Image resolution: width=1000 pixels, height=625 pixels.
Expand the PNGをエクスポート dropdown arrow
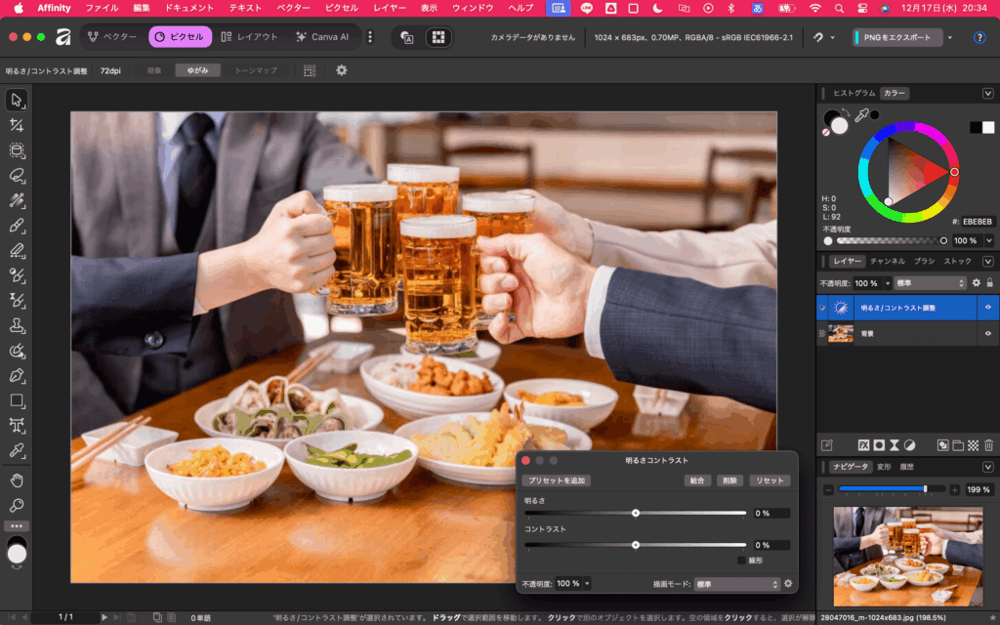[x=949, y=37]
